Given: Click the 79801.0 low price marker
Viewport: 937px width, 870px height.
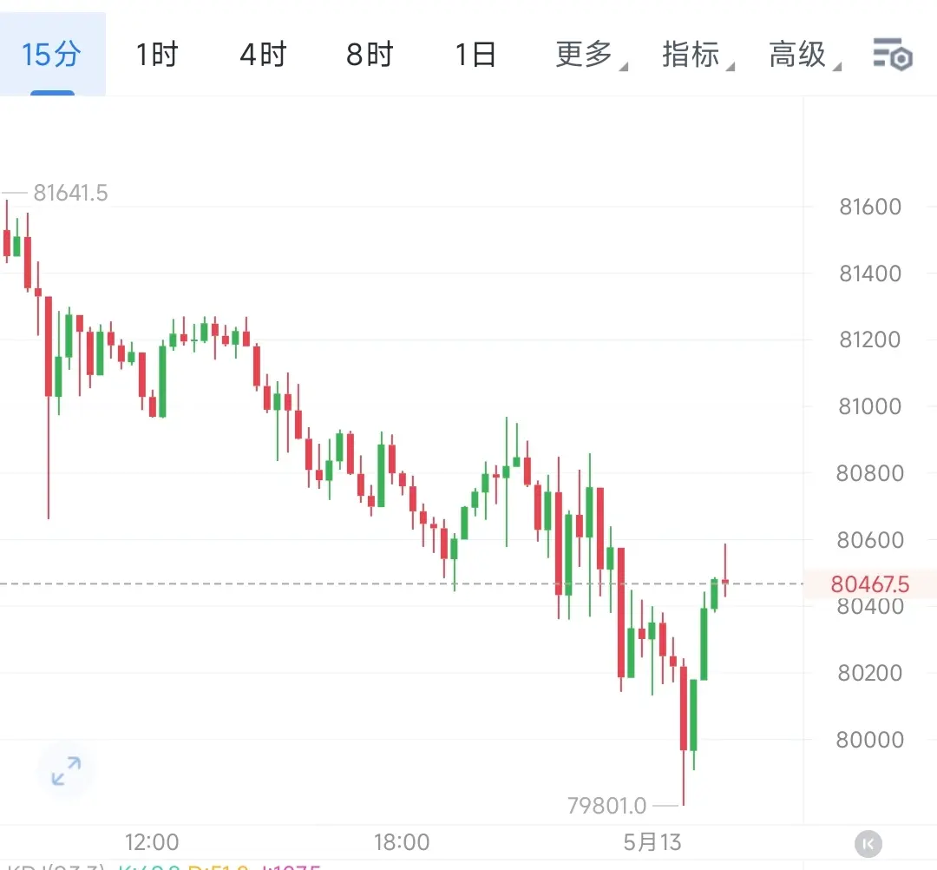Looking at the screenshot, I should point(606,806).
